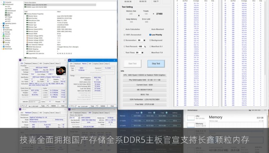Select the DIMM2 Lexar device row
Viewport: 269px width, 153px height.
(60, 5)
